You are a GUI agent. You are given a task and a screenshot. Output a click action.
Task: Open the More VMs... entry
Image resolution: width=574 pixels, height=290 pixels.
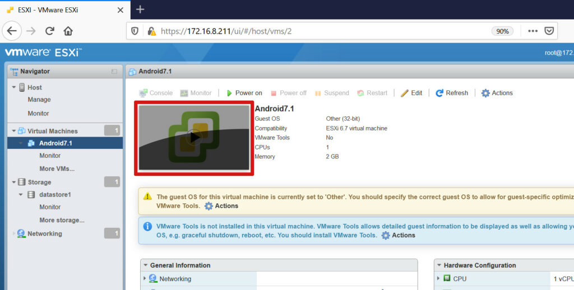click(57, 169)
